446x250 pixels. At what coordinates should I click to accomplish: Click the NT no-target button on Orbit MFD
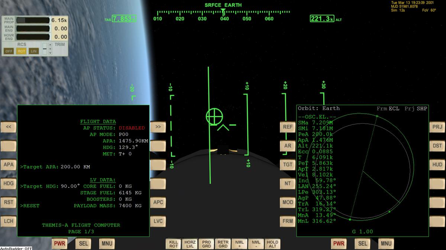[288, 183]
